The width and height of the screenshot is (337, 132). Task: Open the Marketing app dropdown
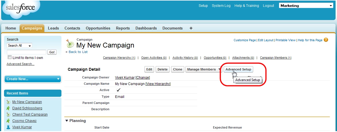pyautogui.click(x=306, y=6)
